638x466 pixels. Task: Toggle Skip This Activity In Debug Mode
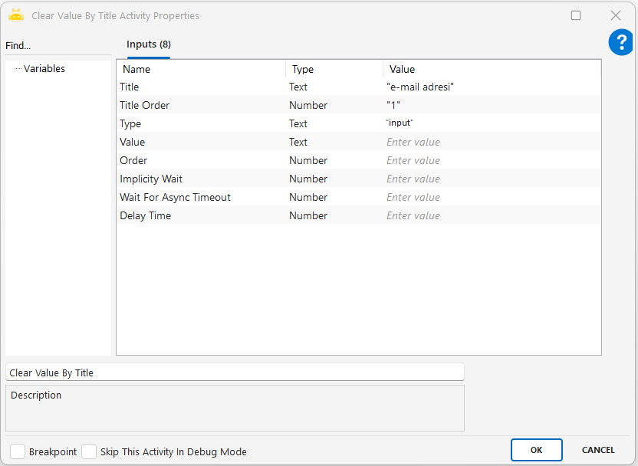(89, 451)
